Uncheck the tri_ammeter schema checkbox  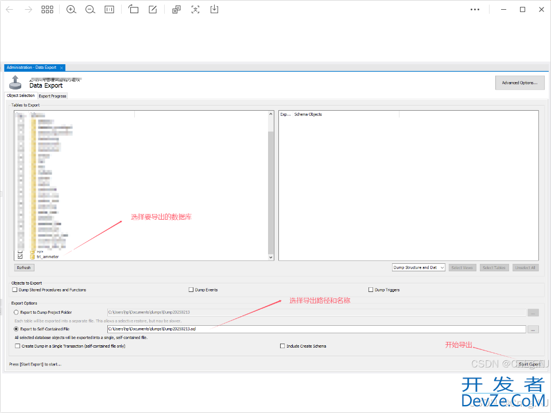(x=20, y=256)
